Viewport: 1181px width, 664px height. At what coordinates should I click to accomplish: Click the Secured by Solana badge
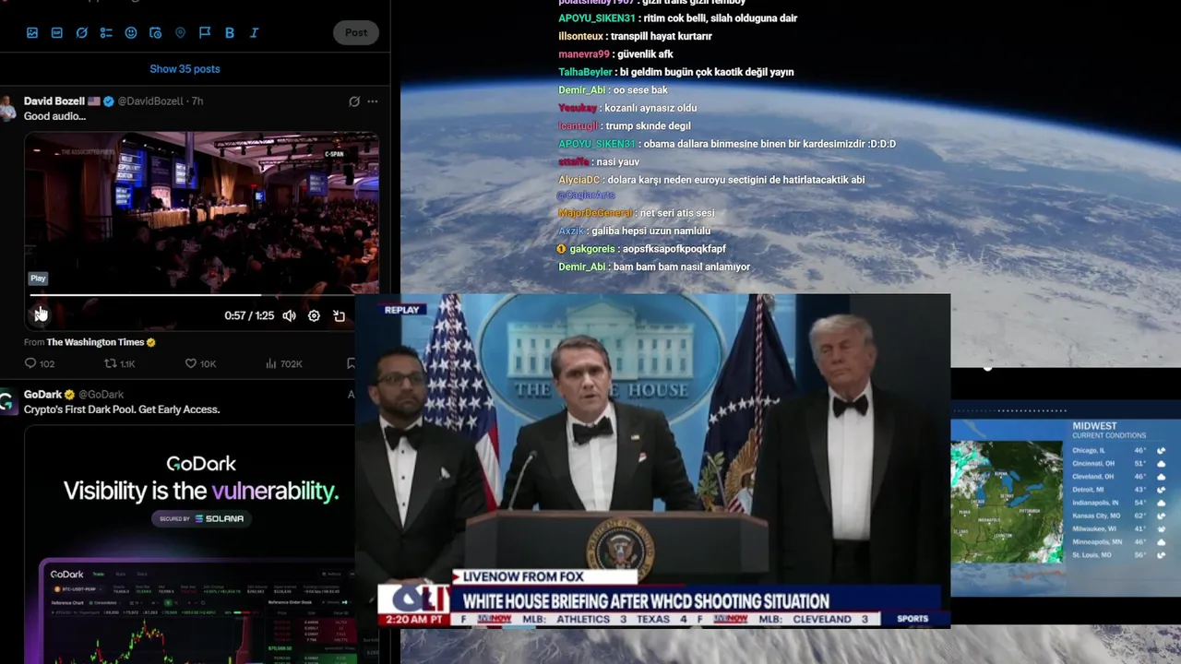pos(201,518)
